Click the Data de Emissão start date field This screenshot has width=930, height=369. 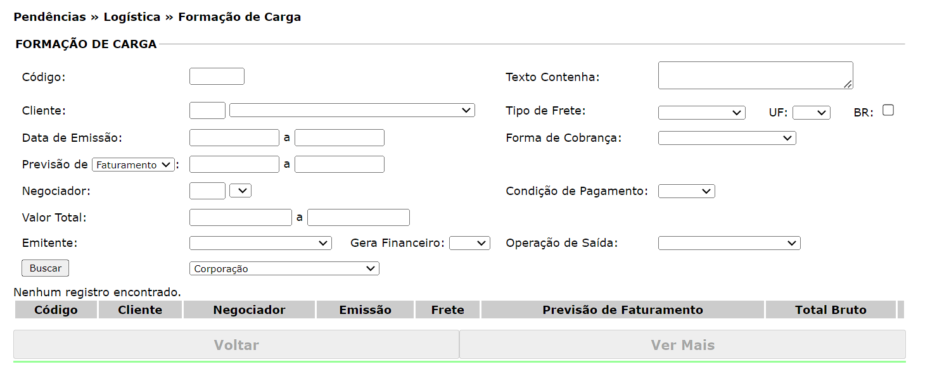234,138
